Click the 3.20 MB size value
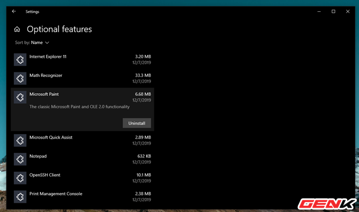Viewport: 359px width, 212px height. 143,57
